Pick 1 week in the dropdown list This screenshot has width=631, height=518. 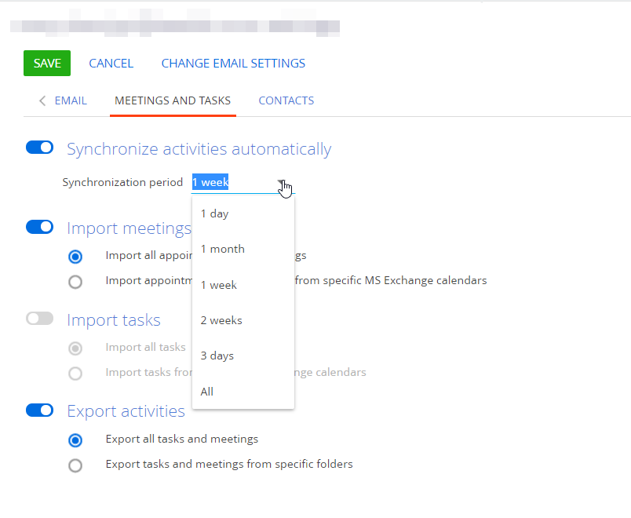[243, 285]
